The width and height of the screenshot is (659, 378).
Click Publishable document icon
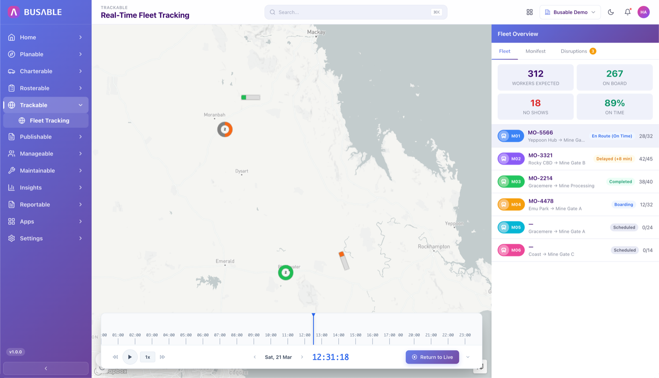[x=12, y=137]
